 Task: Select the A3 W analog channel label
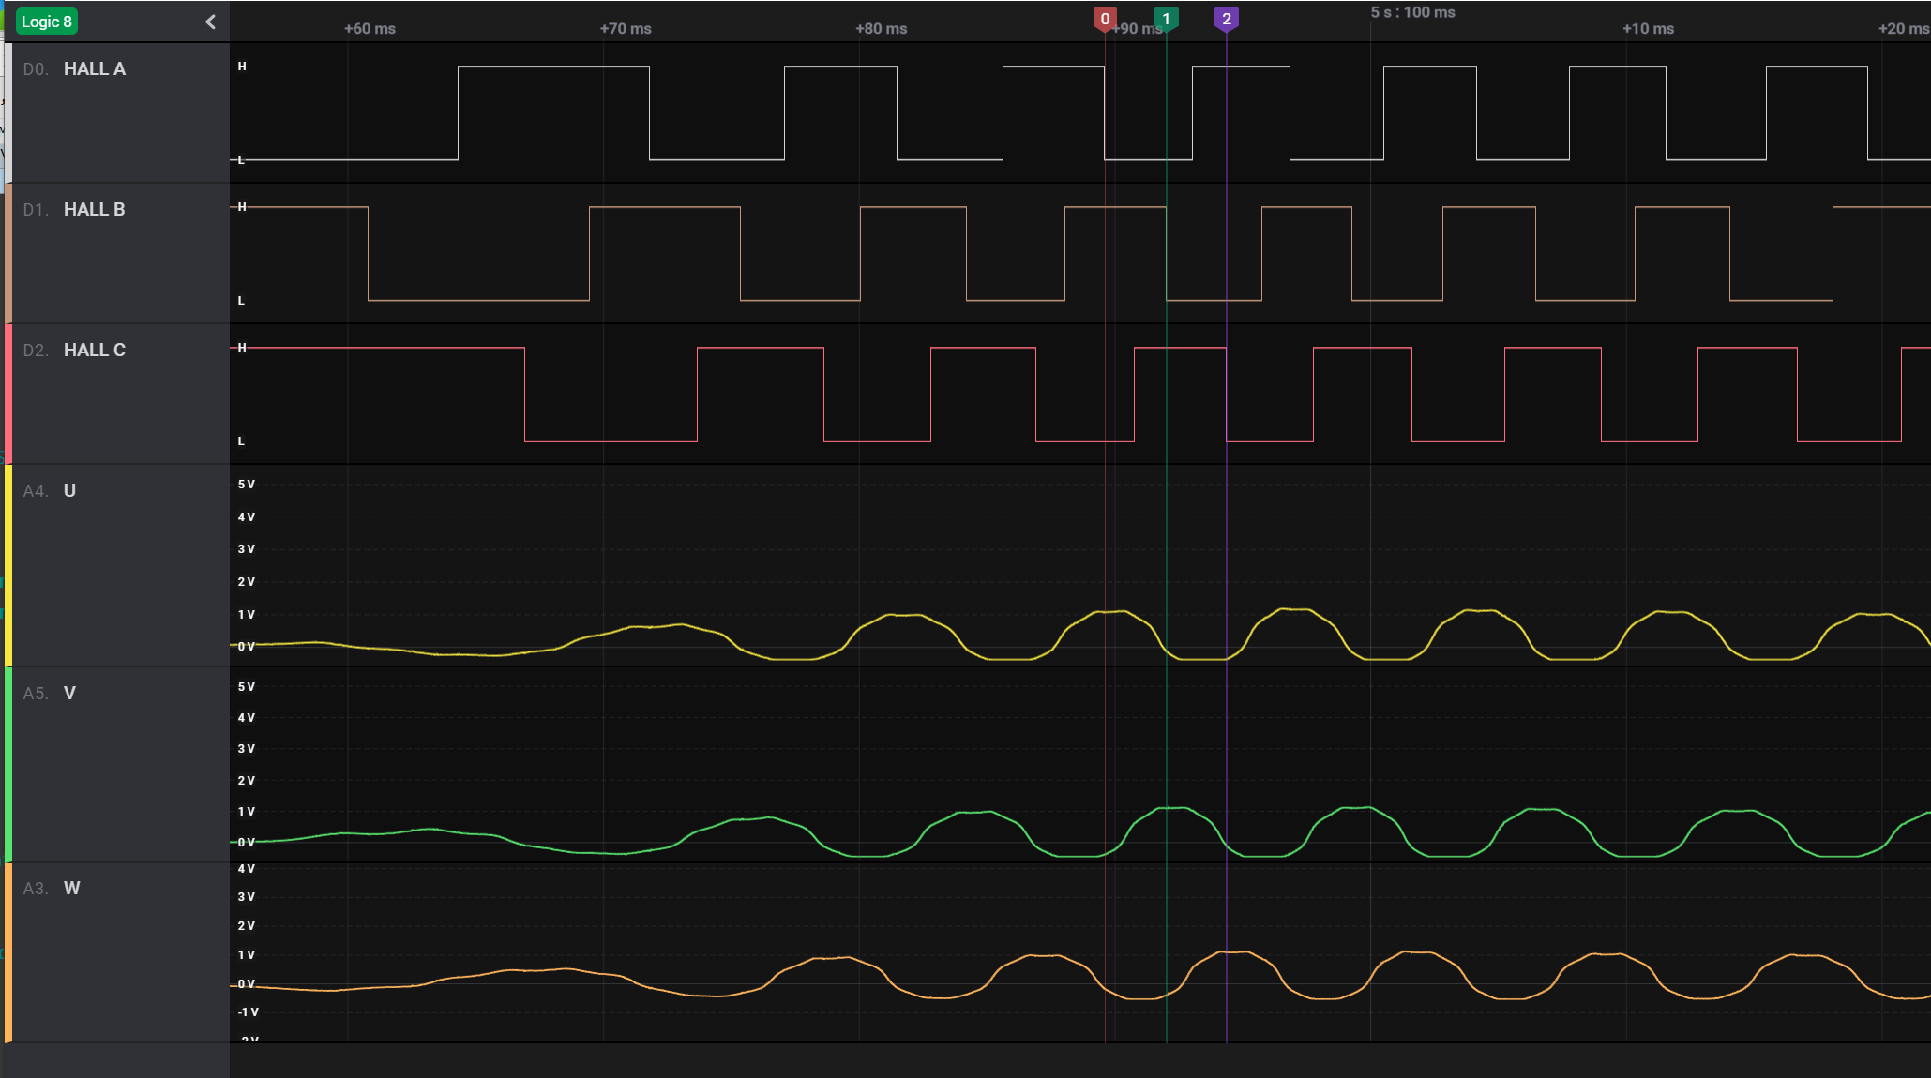click(52, 889)
